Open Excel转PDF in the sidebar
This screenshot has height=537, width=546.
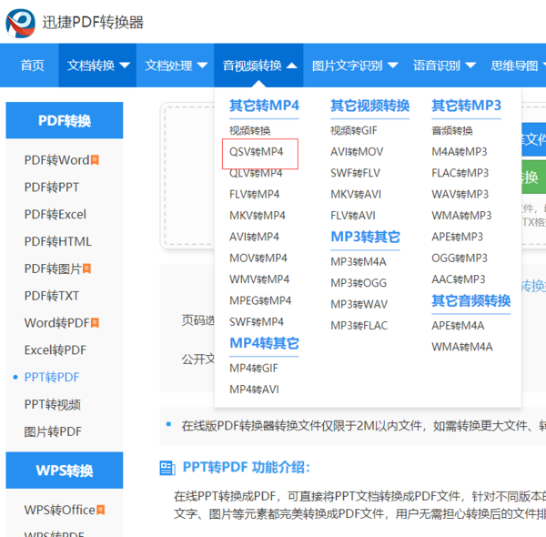click(55, 350)
